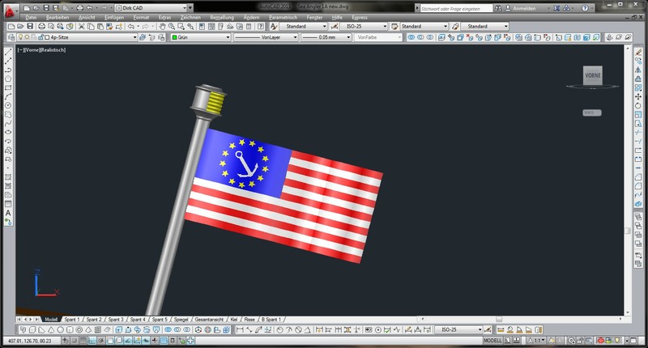Open the Bemaßung menu

point(222,17)
